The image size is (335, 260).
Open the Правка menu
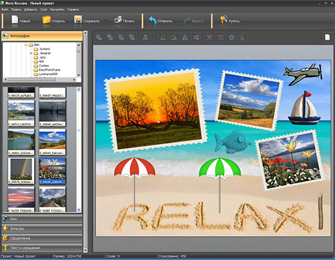[16, 9]
